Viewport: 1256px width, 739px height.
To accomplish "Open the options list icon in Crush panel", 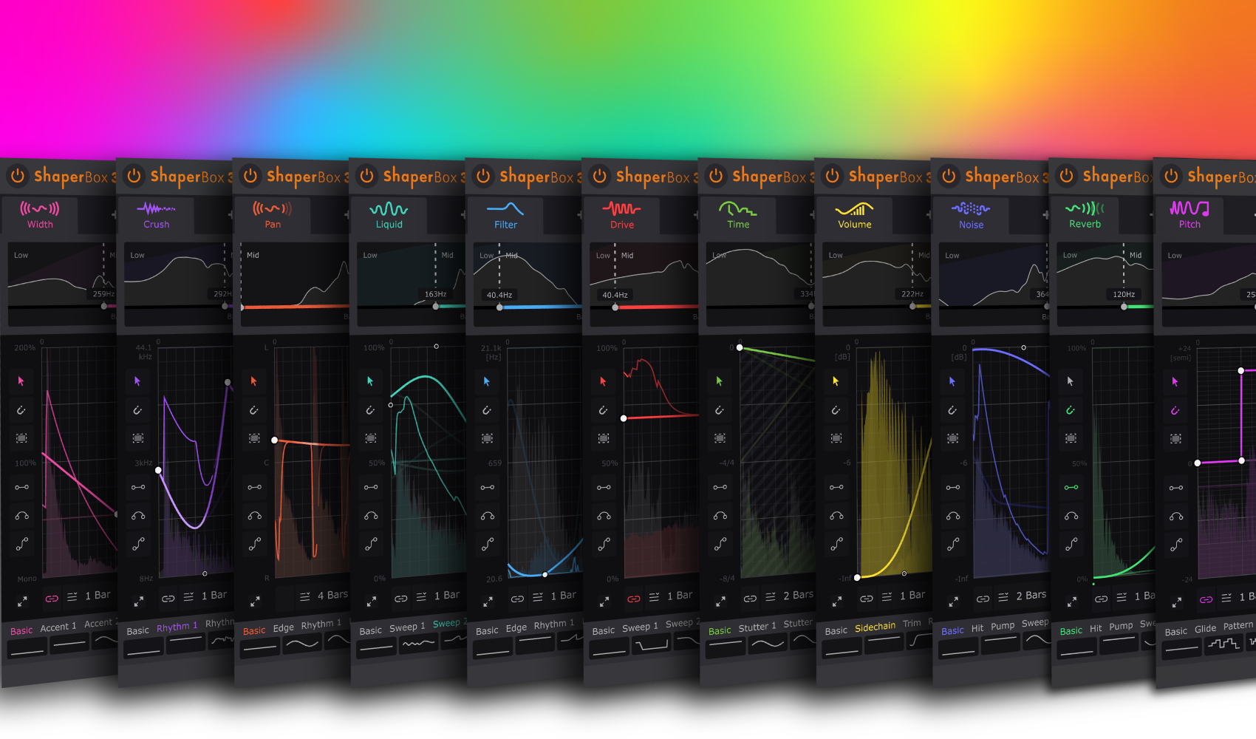I will (x=188, y=596).
